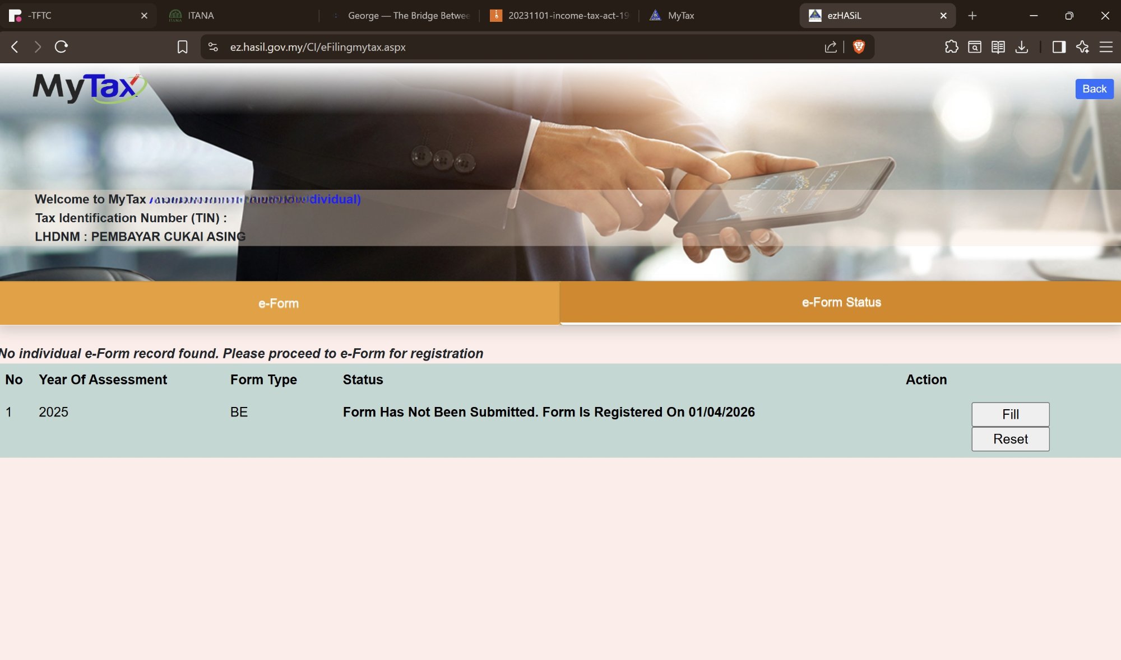The image size is (1121, 660).
Task: Go back with the browser back arrow
Action: pos(15,47)
